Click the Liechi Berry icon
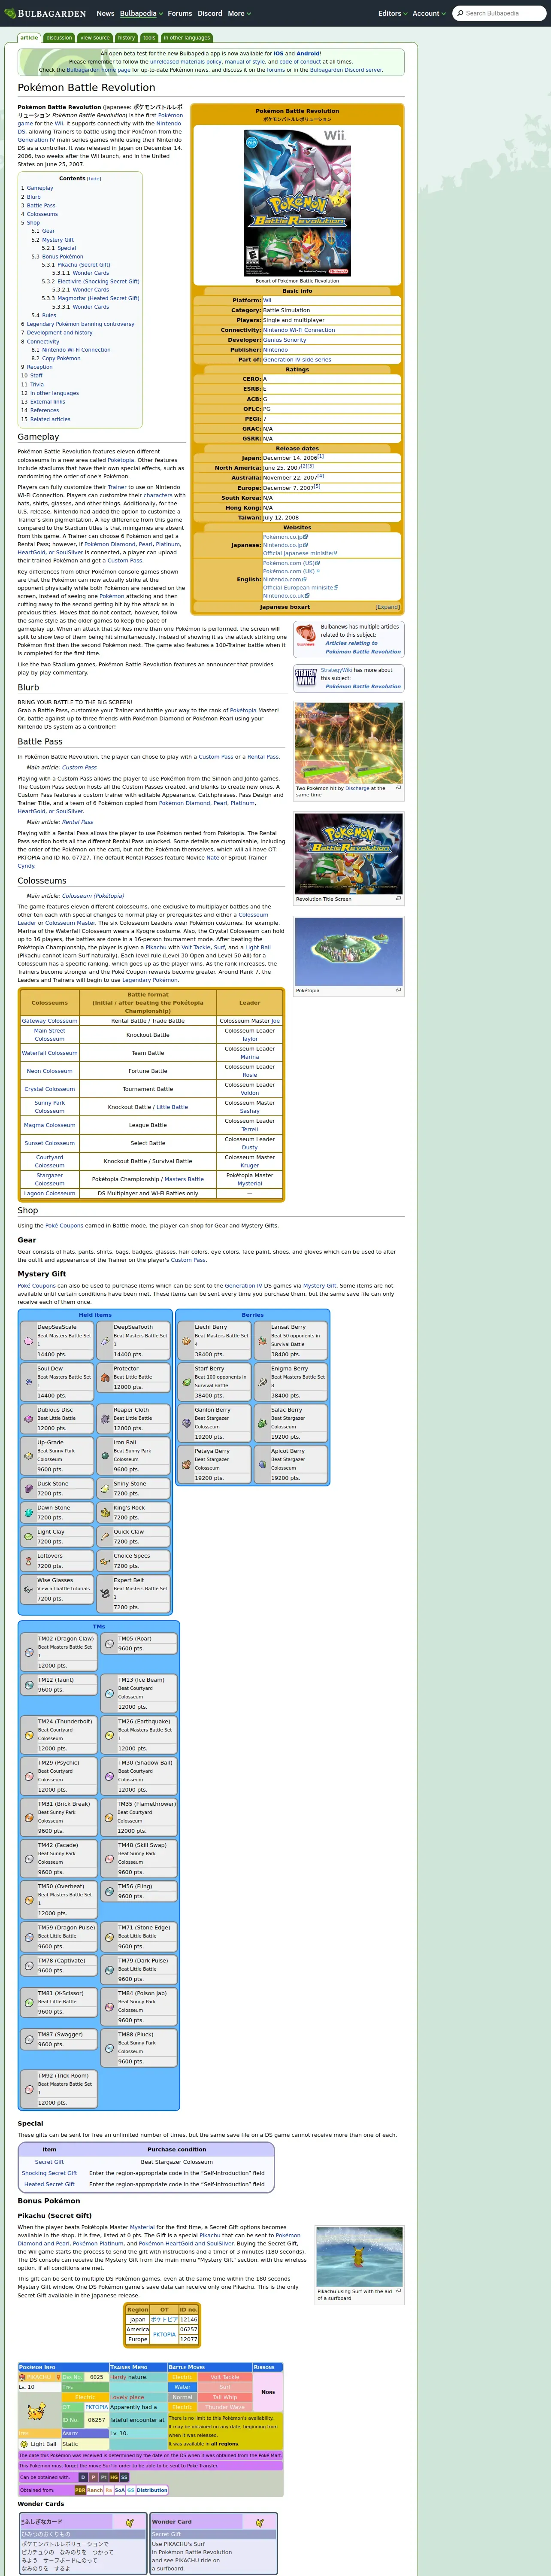The width and height of the screenshot is (551, 2576). click(186, 1340)
